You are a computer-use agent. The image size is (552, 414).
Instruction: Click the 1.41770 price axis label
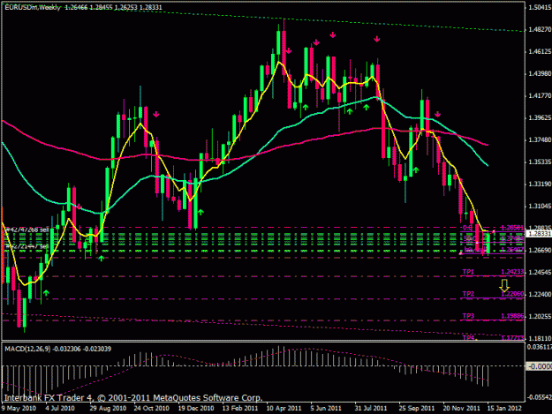click(540, 95)
